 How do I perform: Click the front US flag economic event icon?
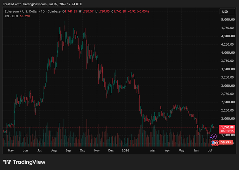(214, 143)
